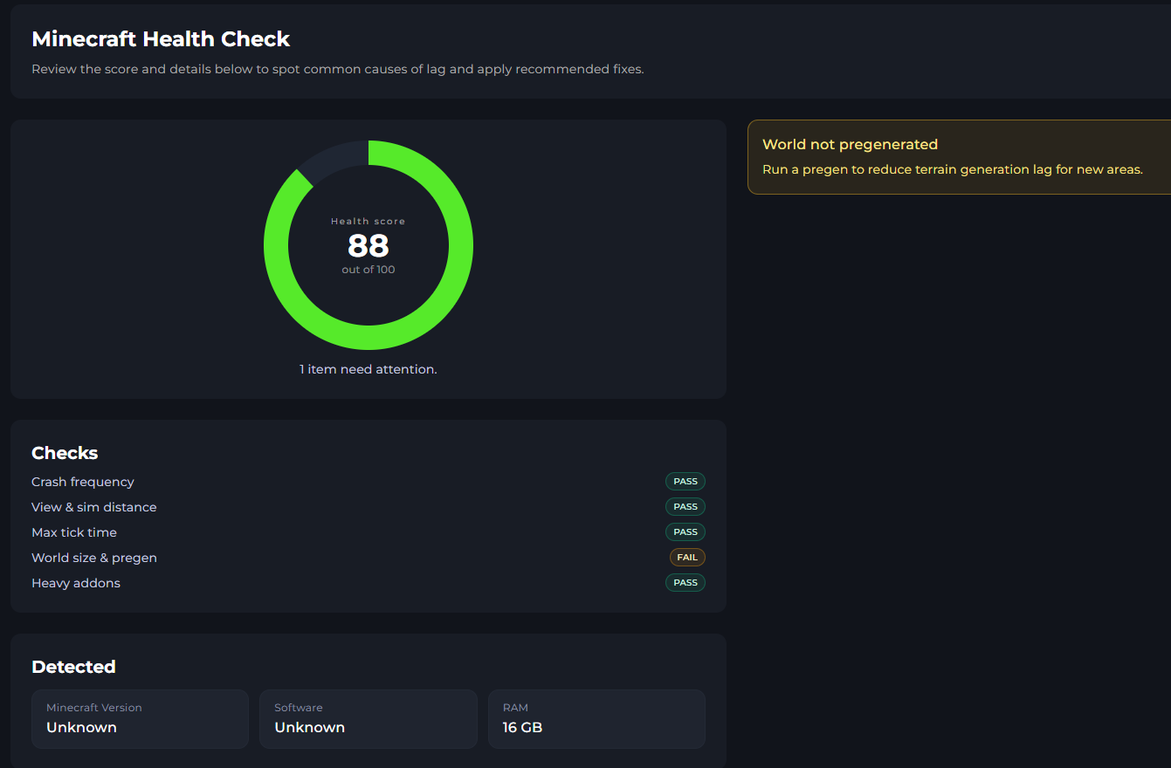This screenshot has height=768, width=1171.
Task: Click the Minecraft Version Unknown card
Action: coord(140,719)
